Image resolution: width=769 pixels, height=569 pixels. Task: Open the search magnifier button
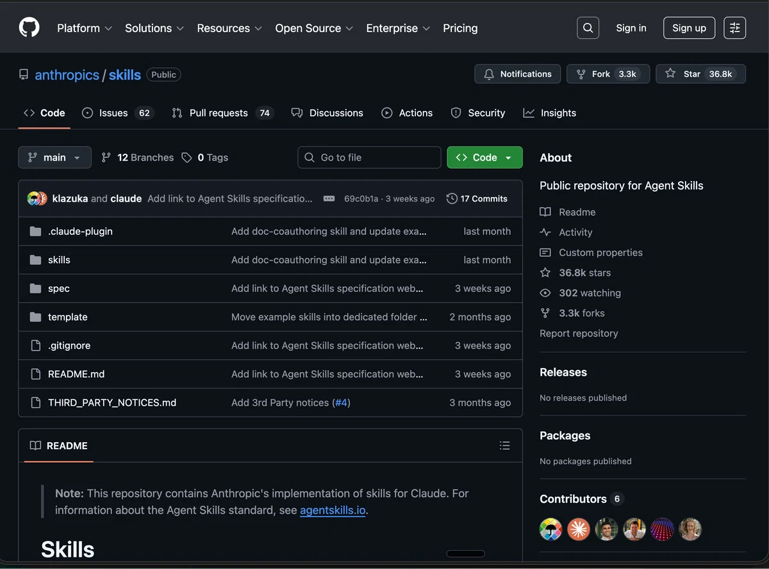click(588, 28)
